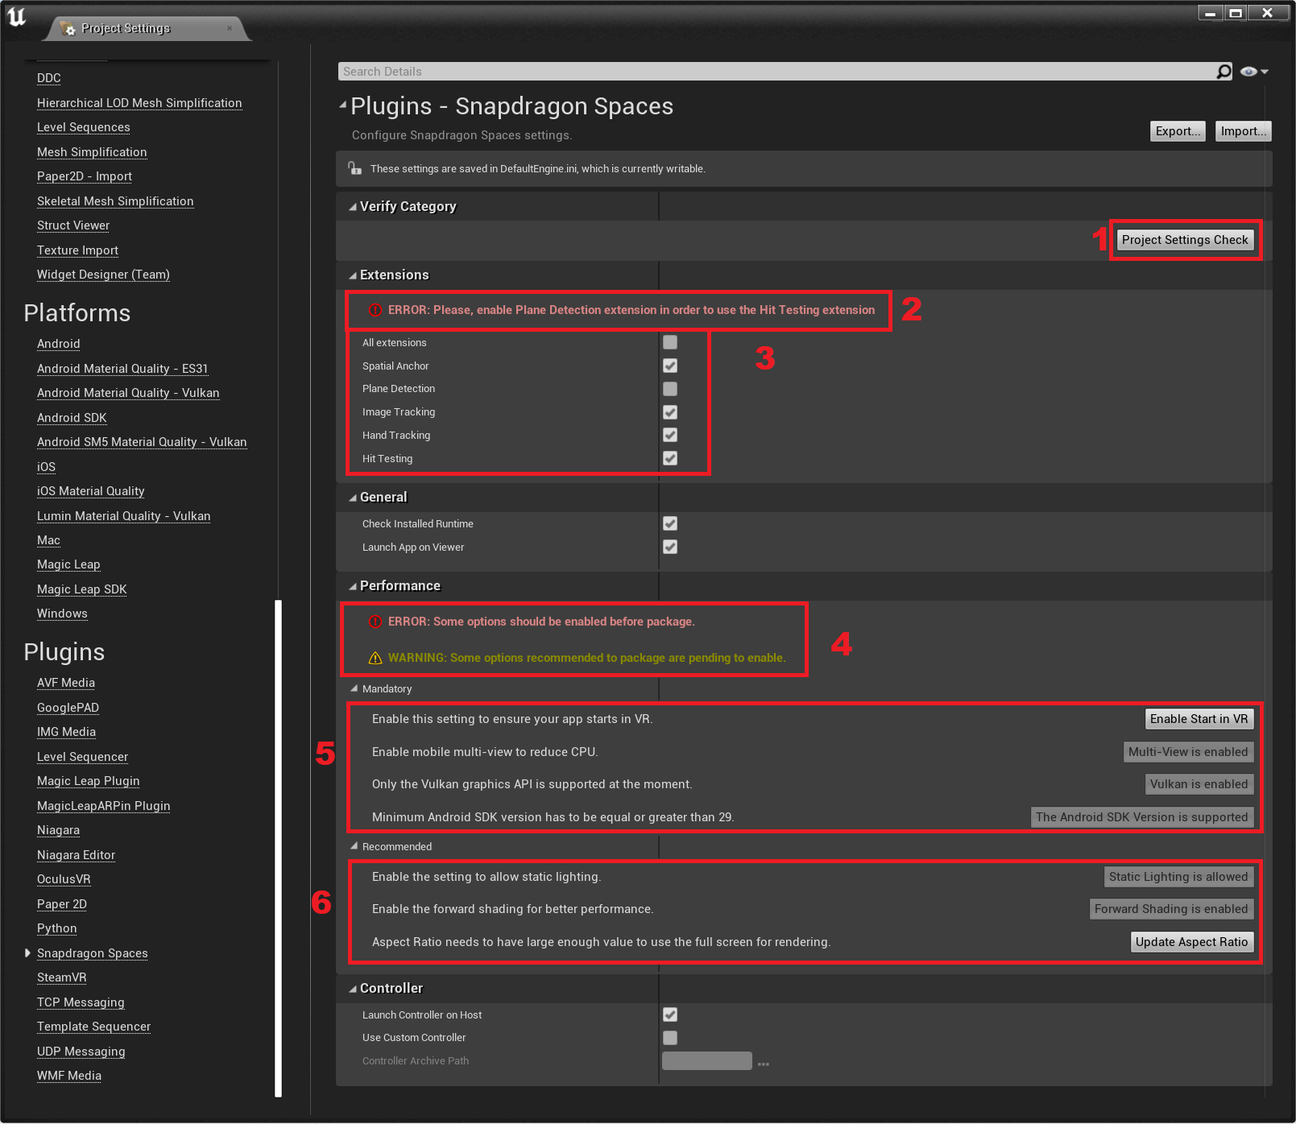Image resolution: width=1296 pixels, height=1124 pixels.
Task: Collapse the Extensions section
Action: point(353,275)
